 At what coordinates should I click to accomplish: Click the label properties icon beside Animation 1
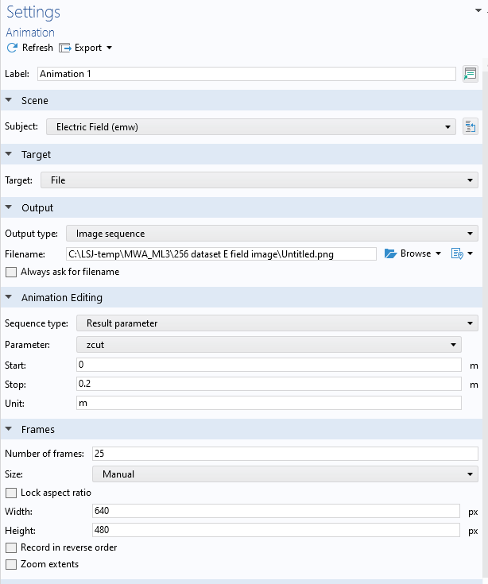tap(470, 74)
